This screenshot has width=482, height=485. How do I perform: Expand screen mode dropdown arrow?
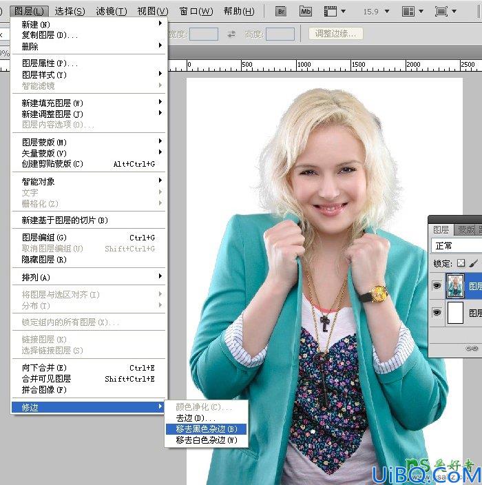pos(454,12)
